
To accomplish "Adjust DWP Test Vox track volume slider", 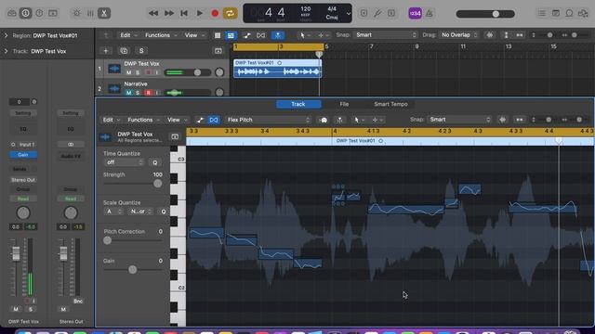I will tap(188, 72).
